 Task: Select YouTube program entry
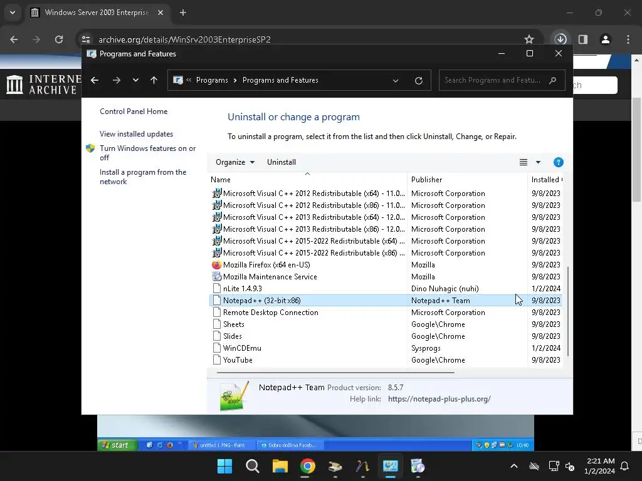point(386,359)
